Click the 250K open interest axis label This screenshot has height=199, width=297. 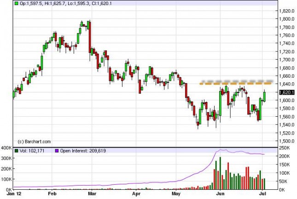285,148
